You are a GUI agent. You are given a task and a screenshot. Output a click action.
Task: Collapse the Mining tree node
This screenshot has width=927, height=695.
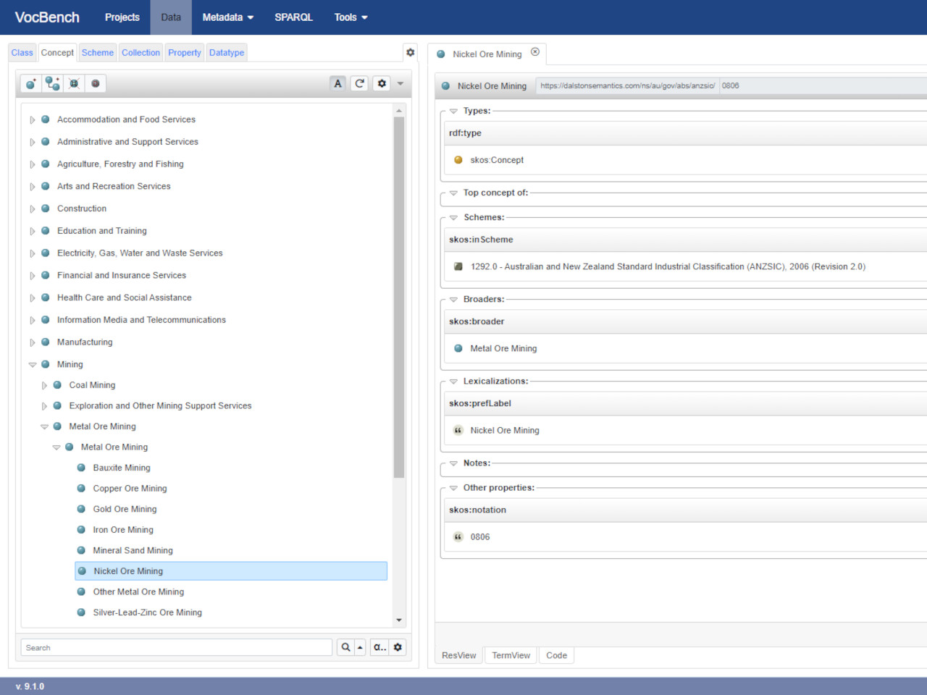pyautogui.click(x=33, y=365)
